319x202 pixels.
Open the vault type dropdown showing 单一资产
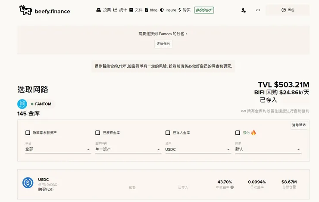[128, 149]
